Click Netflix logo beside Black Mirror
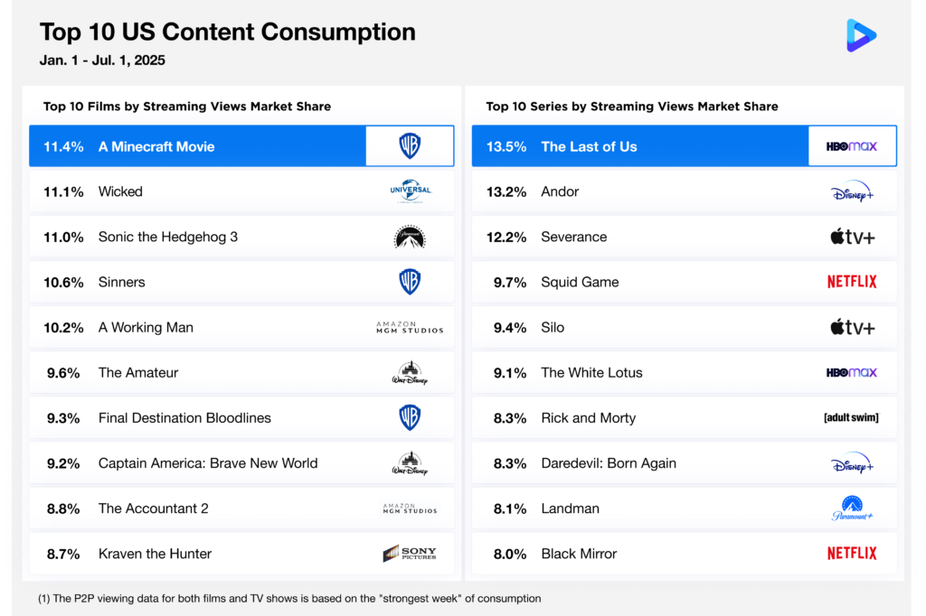The image size is (926, 616). tap(852, 554)
